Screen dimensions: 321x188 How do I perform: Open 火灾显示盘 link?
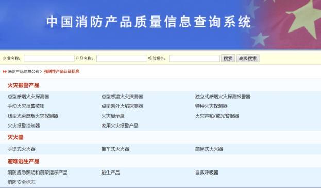pyautogui.click(x=113, y=116)
